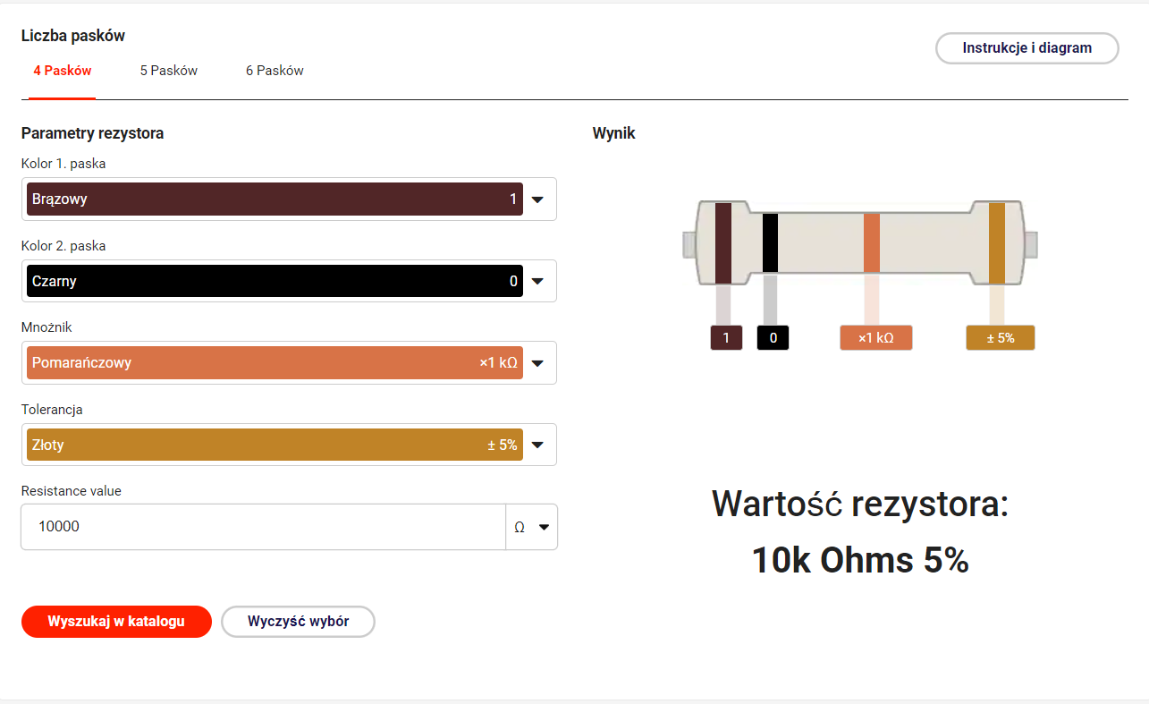Click the "Wartość rezystora:" heading
Screen dimensions: 1149x704
[860, 505]
